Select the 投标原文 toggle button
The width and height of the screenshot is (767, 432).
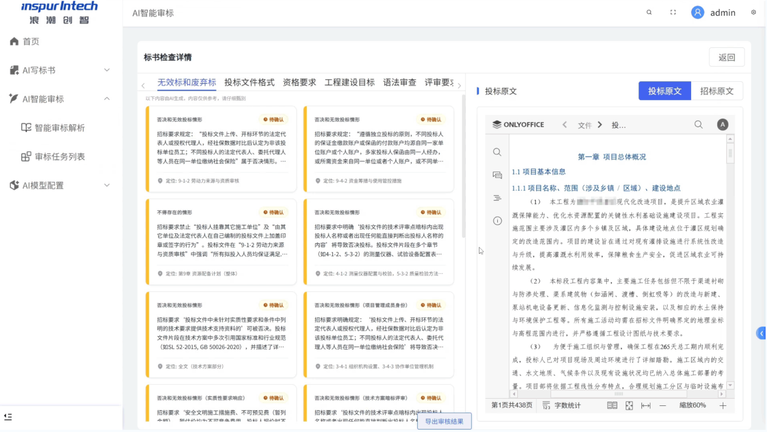(x=665, y=91)
